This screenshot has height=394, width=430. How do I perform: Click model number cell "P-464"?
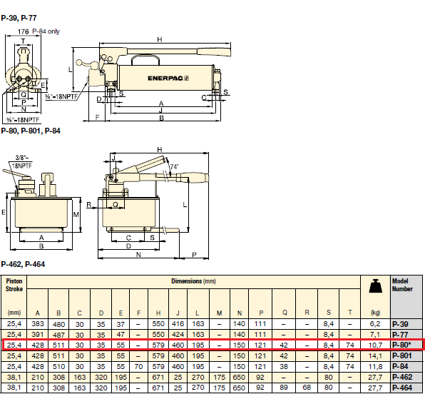402,388
